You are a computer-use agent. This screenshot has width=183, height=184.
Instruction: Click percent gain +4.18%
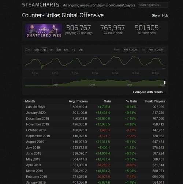pos(130,124)
